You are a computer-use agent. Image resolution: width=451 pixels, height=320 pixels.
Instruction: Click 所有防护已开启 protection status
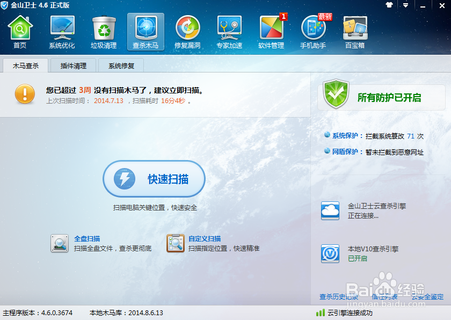(x=389, y=98)
